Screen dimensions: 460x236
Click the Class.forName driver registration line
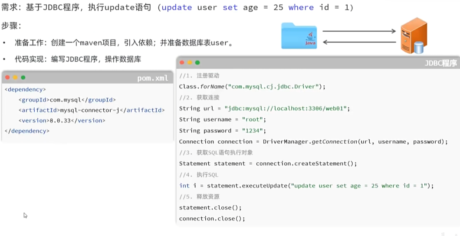tap(252, 87)
